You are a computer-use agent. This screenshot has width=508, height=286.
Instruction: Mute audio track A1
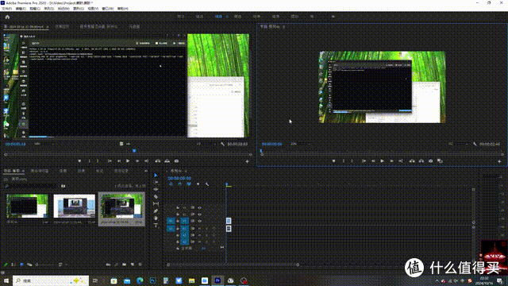199,229
